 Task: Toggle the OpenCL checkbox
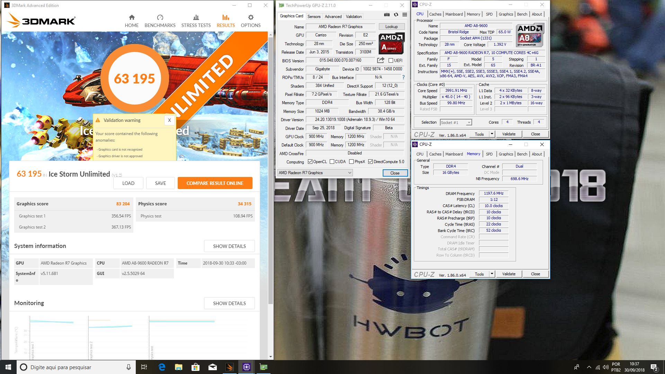tap(310, 162)
